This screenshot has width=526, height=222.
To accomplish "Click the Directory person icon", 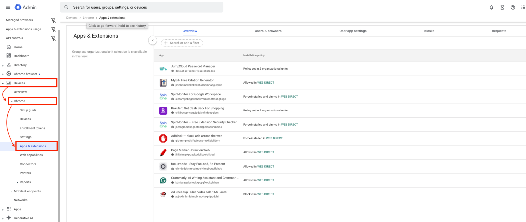I will 9,65.
